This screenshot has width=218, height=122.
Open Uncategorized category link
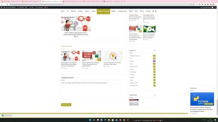[x=134, y=86]
